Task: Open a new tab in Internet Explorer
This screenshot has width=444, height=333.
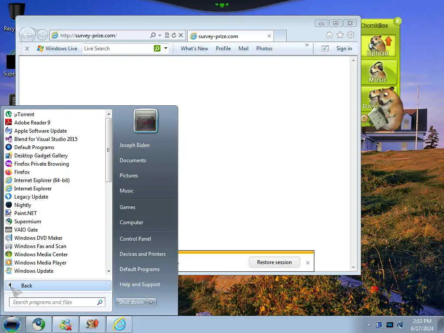Action: (x=281, y=36)
